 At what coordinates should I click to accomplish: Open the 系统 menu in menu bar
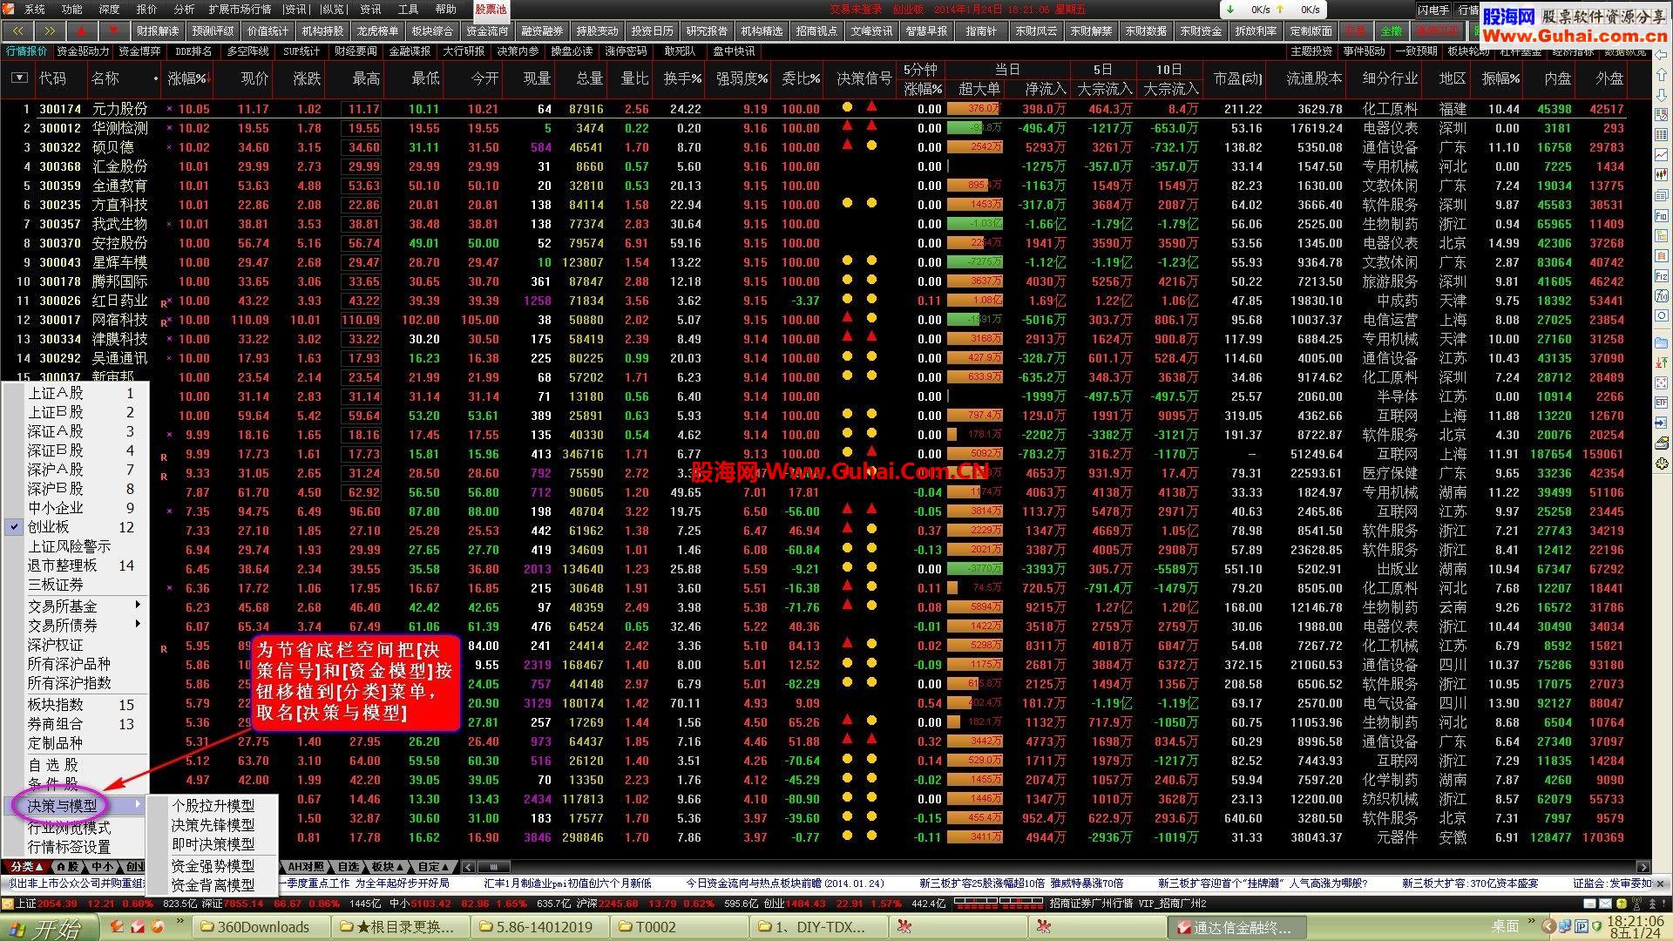coord(35,9)
